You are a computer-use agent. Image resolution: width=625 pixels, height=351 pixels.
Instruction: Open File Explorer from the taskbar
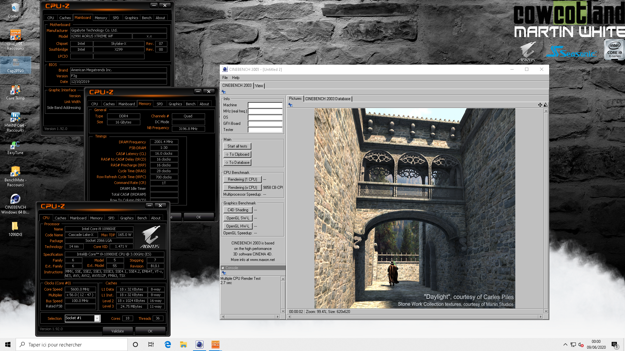(183, 344)
